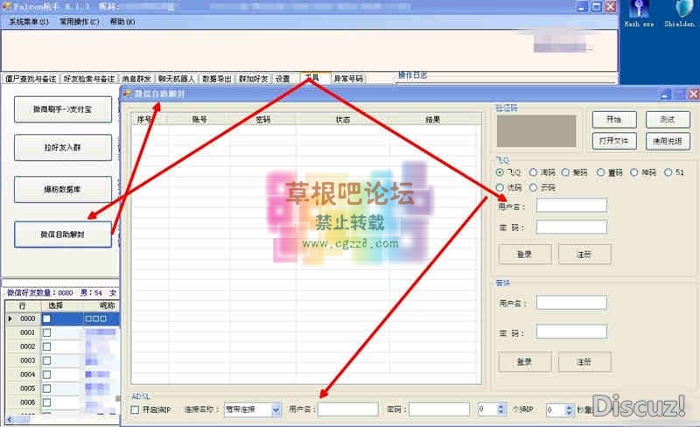700x427 pixels.
Task: Open the 聊天机器人 tab
Action: tap(177, 79)
